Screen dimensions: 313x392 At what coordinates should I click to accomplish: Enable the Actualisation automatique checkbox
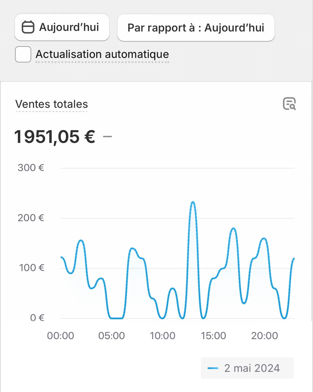(23, 54)
